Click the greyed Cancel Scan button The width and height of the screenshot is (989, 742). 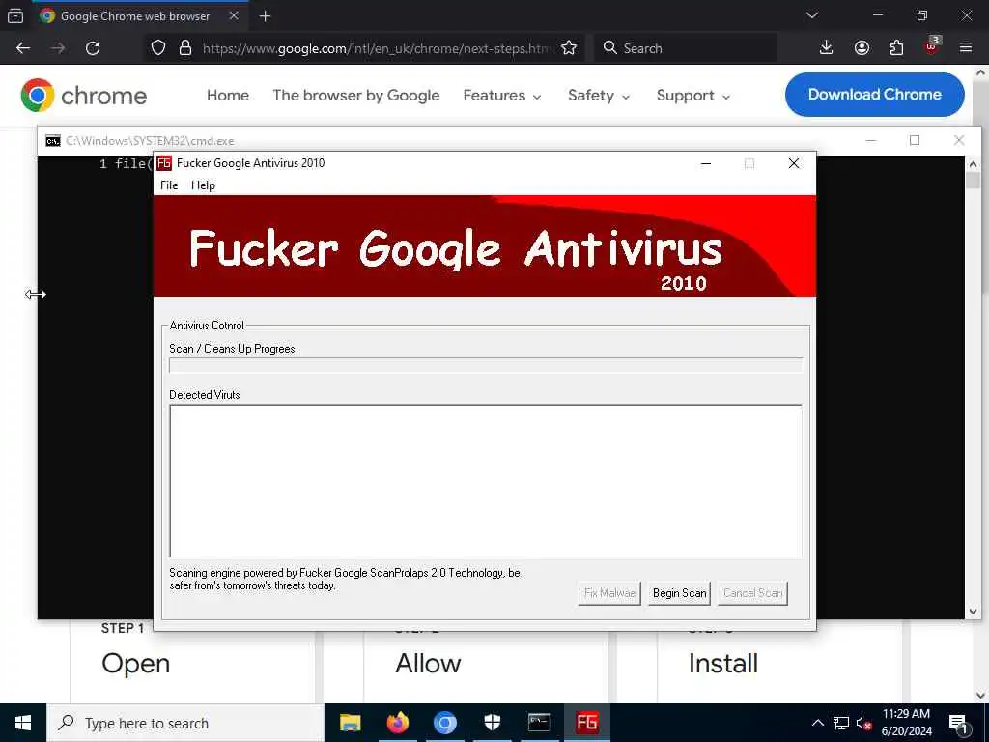coord(752,593)
